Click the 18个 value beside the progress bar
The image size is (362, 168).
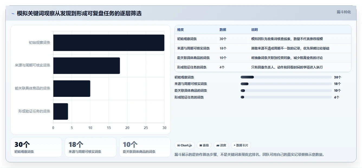(x=338, y=84)
